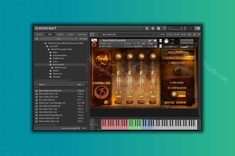Screen dimensions: 235x156
Task: Mute the Far mic channel
Action: 155,93
